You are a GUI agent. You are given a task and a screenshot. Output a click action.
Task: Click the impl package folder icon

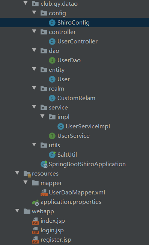(x=52, y=117)
